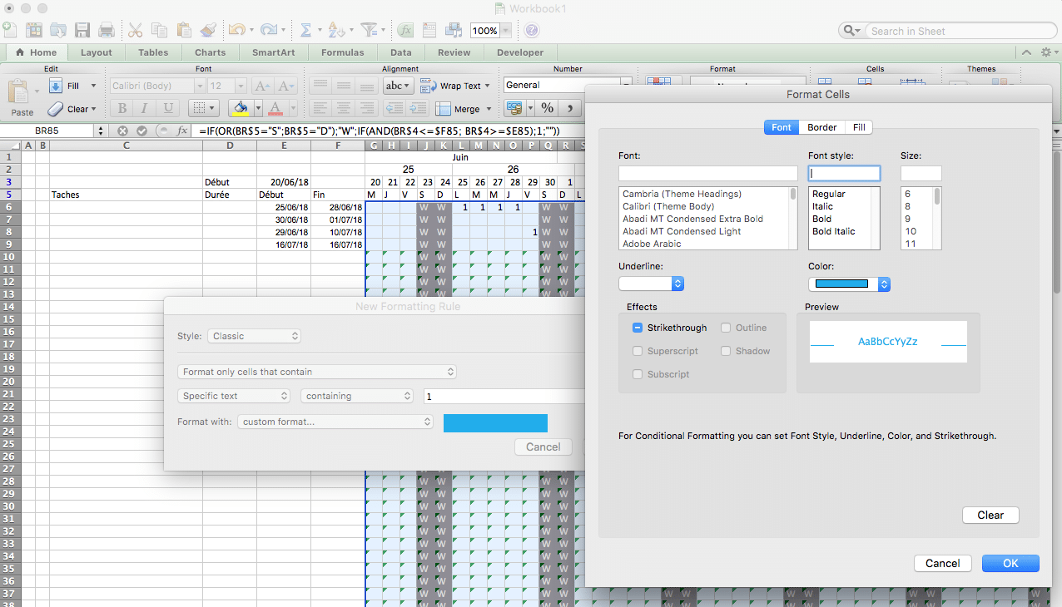Open the rule Style dropdown showing Classic
This screenshot has height=607, width=1062.
pyautogui.click(x=254, y=337)
